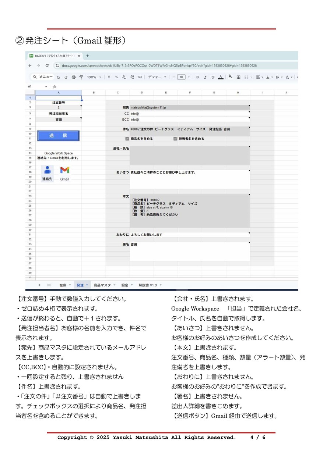Apply percent format icon
Image resolution: width=323 pixels, height=456 pixels.
(116, 77)
